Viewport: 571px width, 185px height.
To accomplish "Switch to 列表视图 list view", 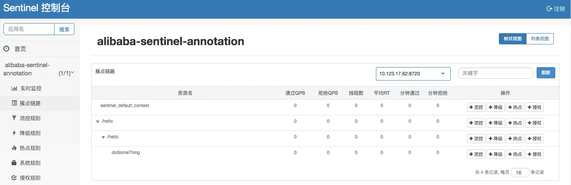I will (x=540, y=39).
